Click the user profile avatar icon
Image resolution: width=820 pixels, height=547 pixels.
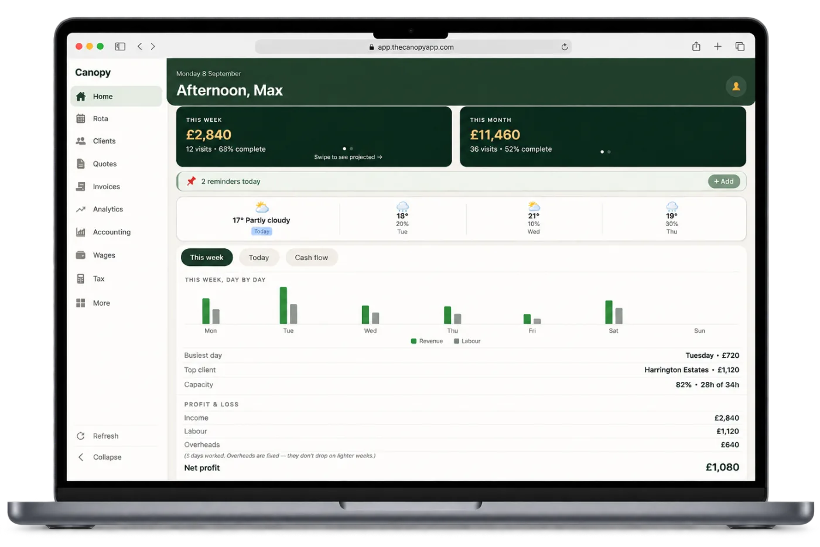pyautogui.click(x=736, y=87)
